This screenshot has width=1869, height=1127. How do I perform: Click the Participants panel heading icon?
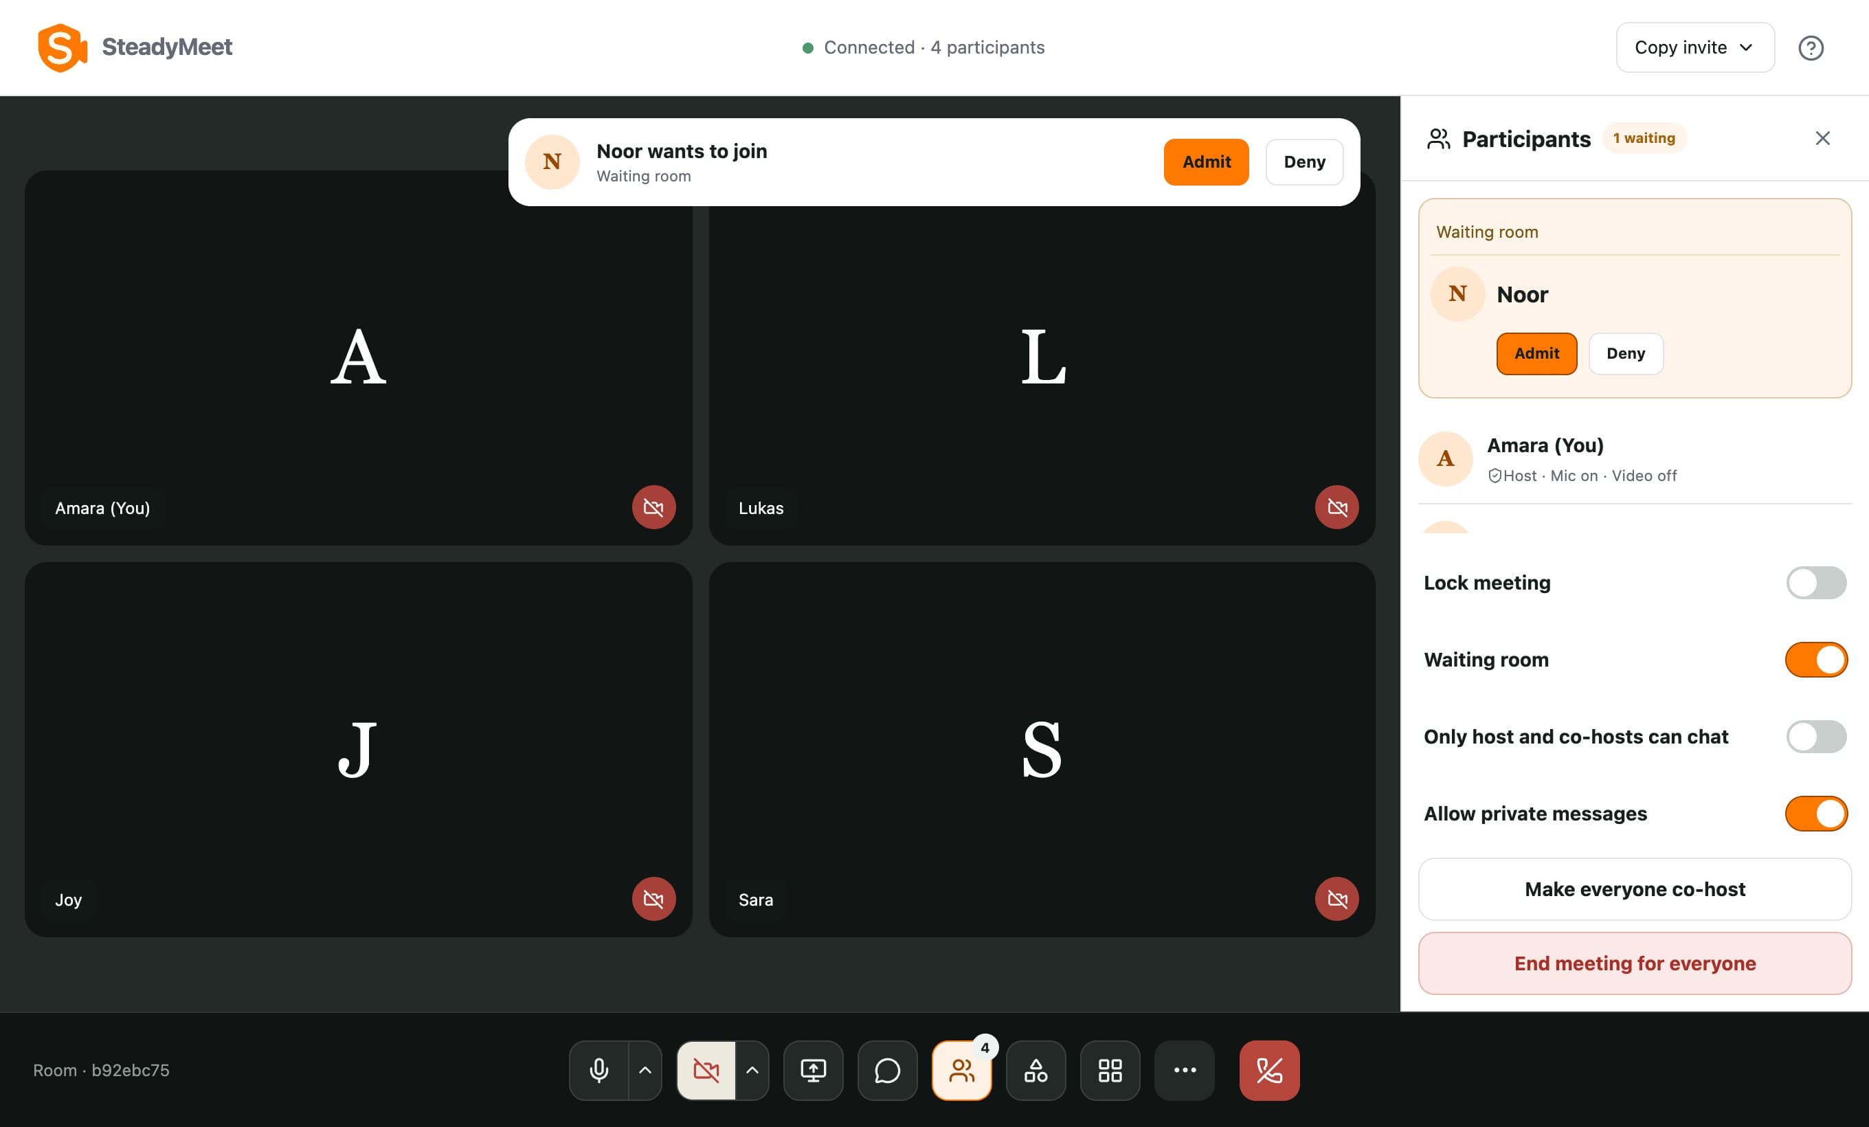(1438, 139)
